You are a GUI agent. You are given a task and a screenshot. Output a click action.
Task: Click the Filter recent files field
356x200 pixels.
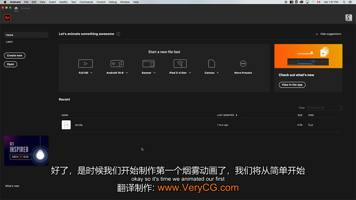[x=325, y=108]
